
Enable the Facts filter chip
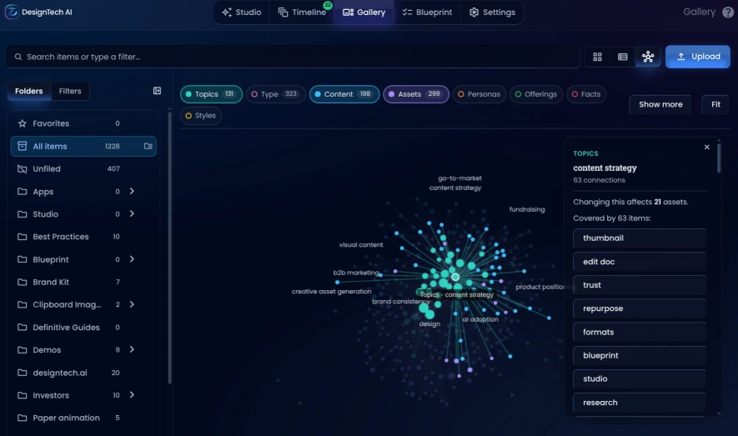click(x=586, y=94)
